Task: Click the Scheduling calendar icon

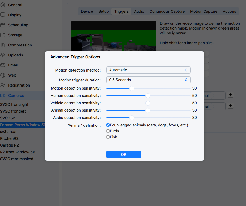Action: (3, 25)
